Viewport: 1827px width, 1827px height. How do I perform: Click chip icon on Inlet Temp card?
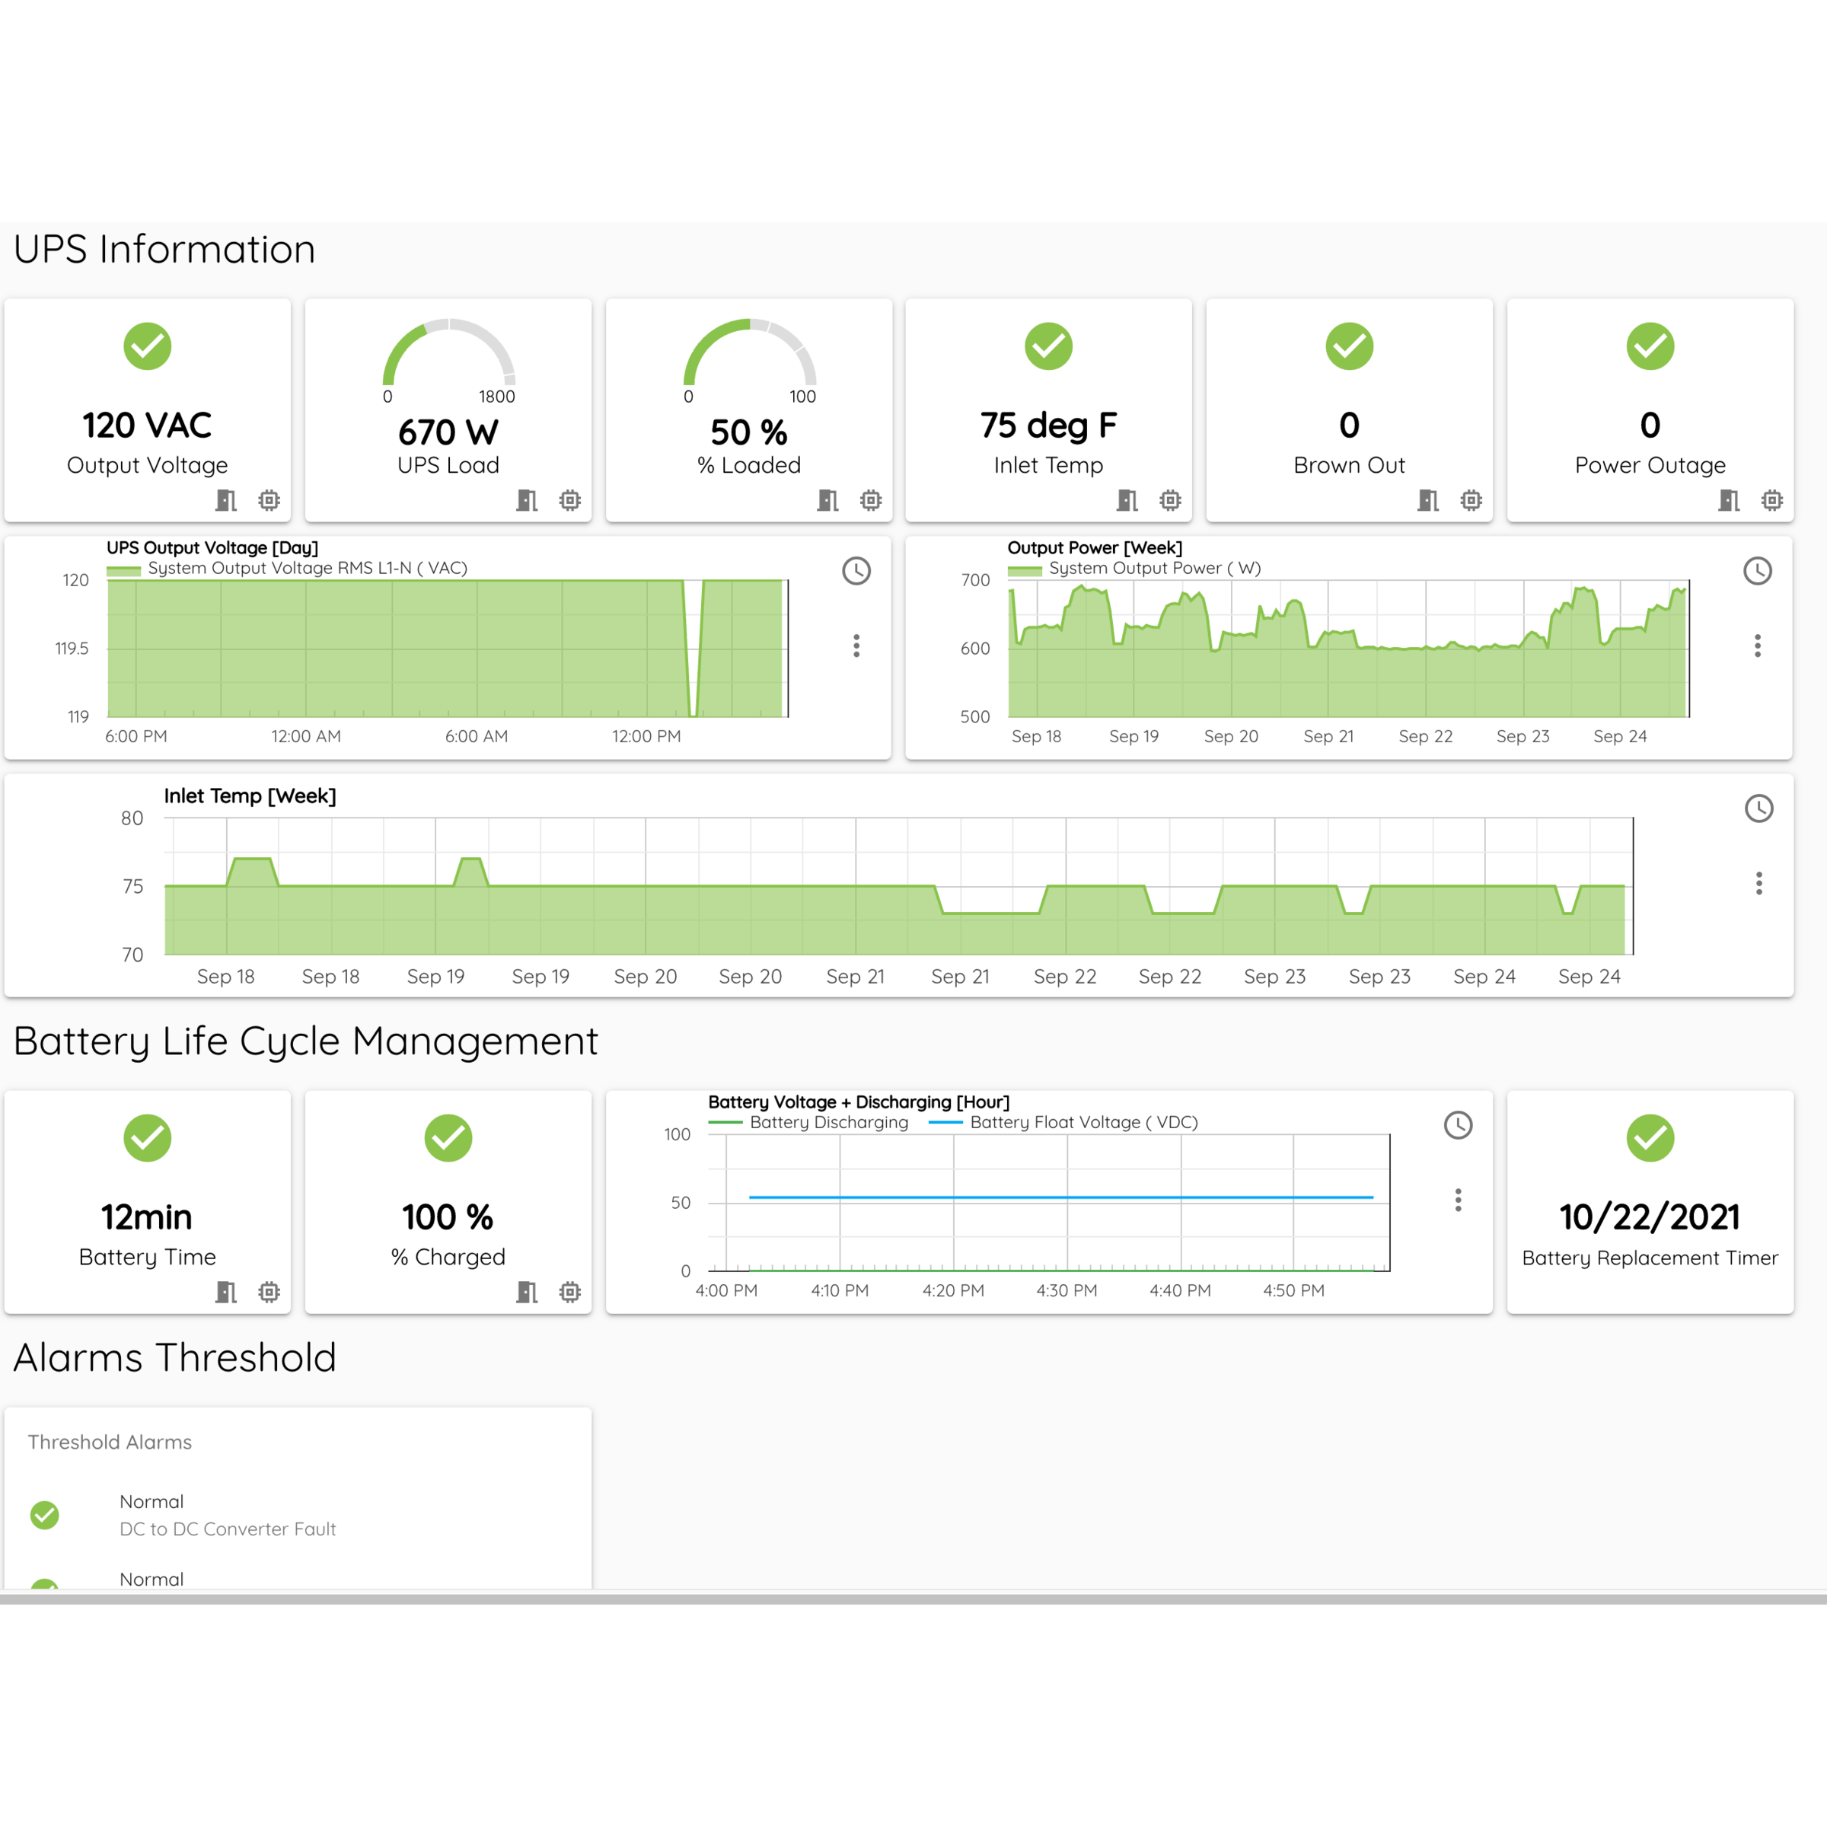pos(1170,500)
